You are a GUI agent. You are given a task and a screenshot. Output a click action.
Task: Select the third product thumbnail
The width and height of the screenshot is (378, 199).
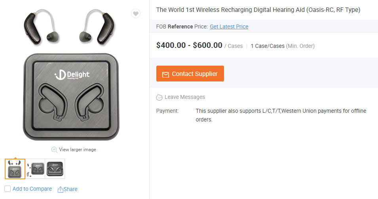(x=55, y=169)
